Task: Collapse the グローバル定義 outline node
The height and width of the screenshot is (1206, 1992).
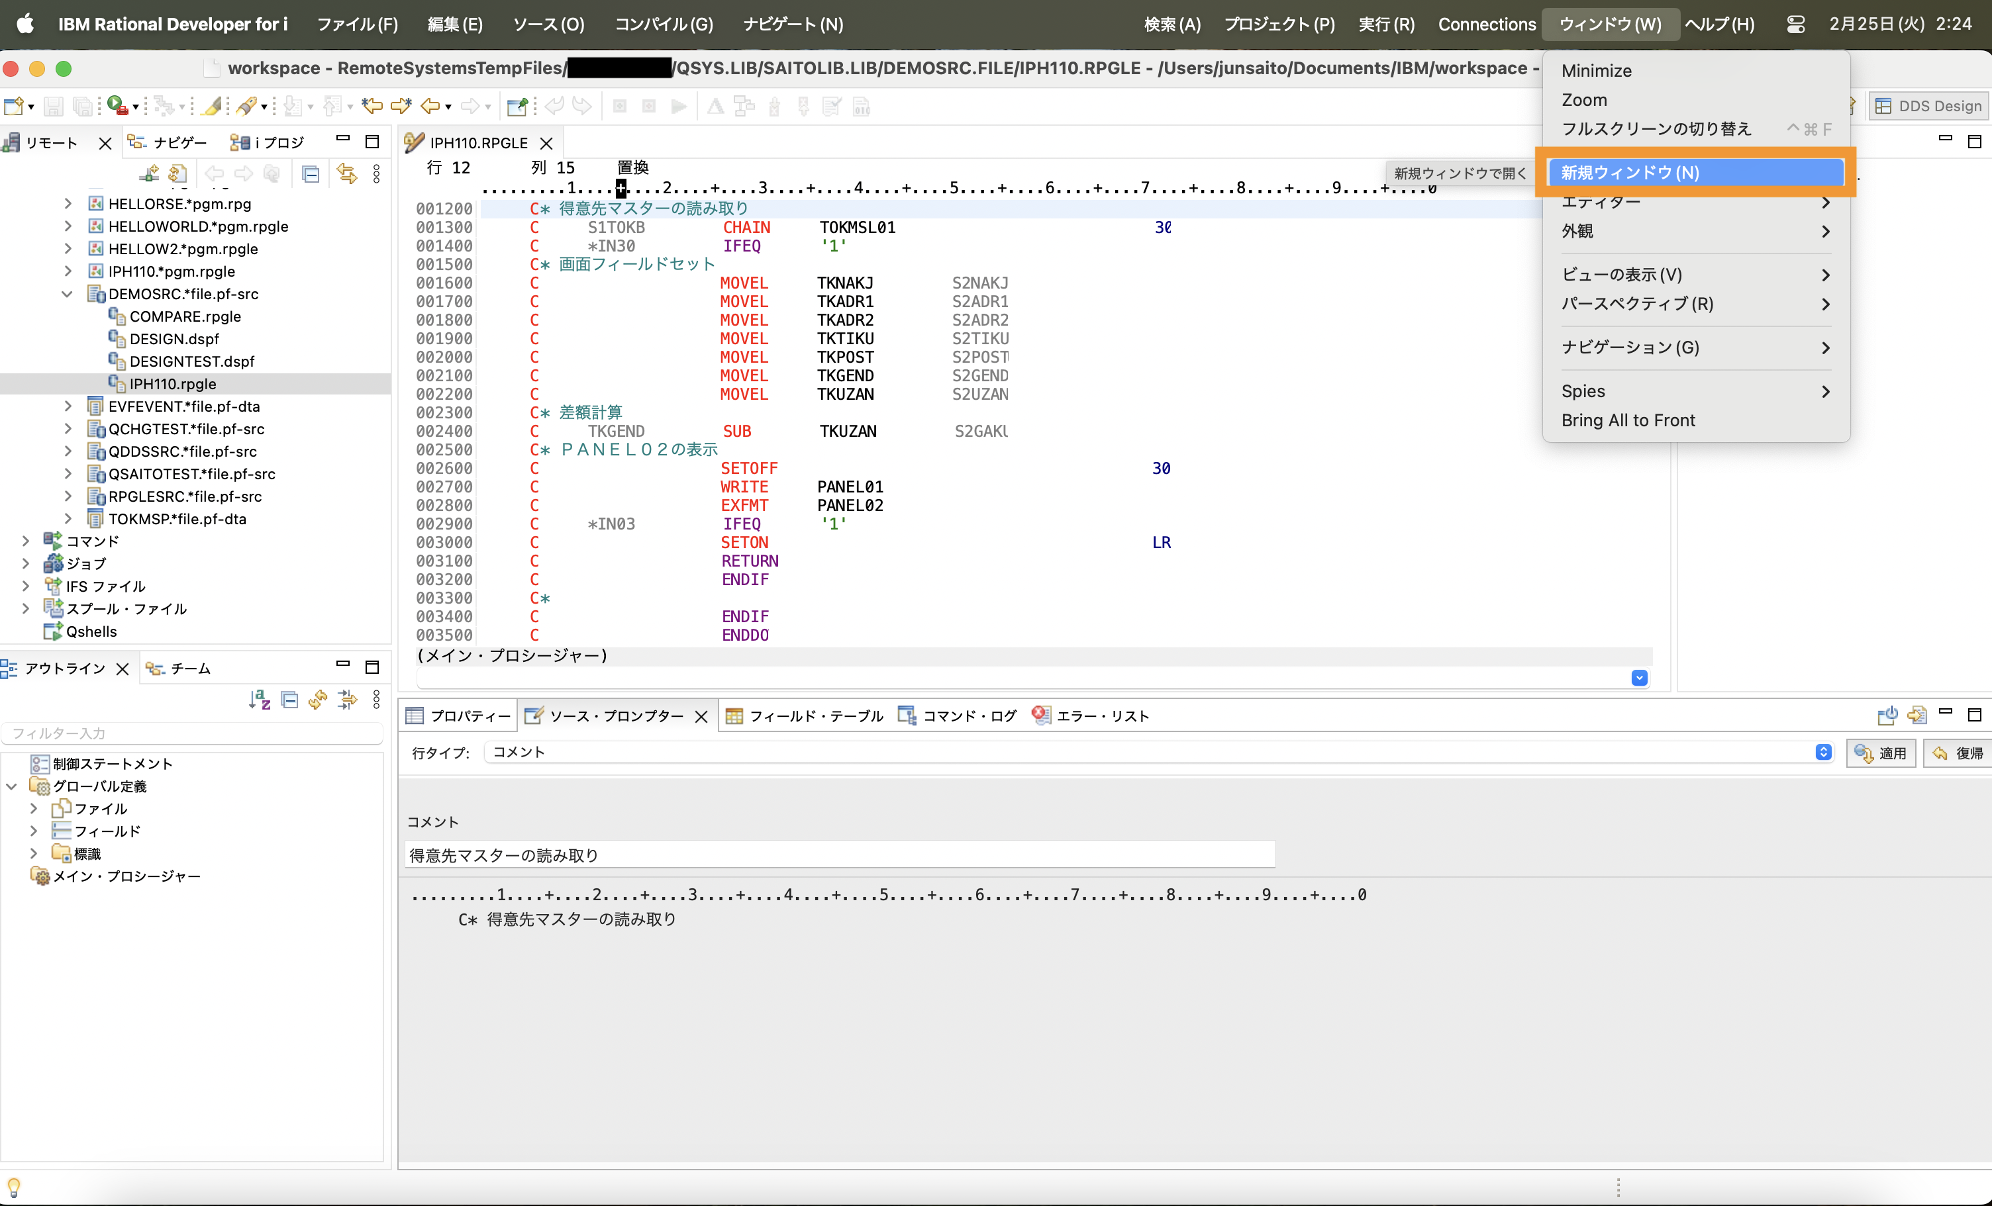Action: [x=12, y=786]
